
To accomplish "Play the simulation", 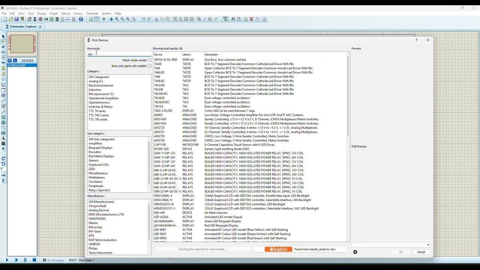I will pos(7,260).
